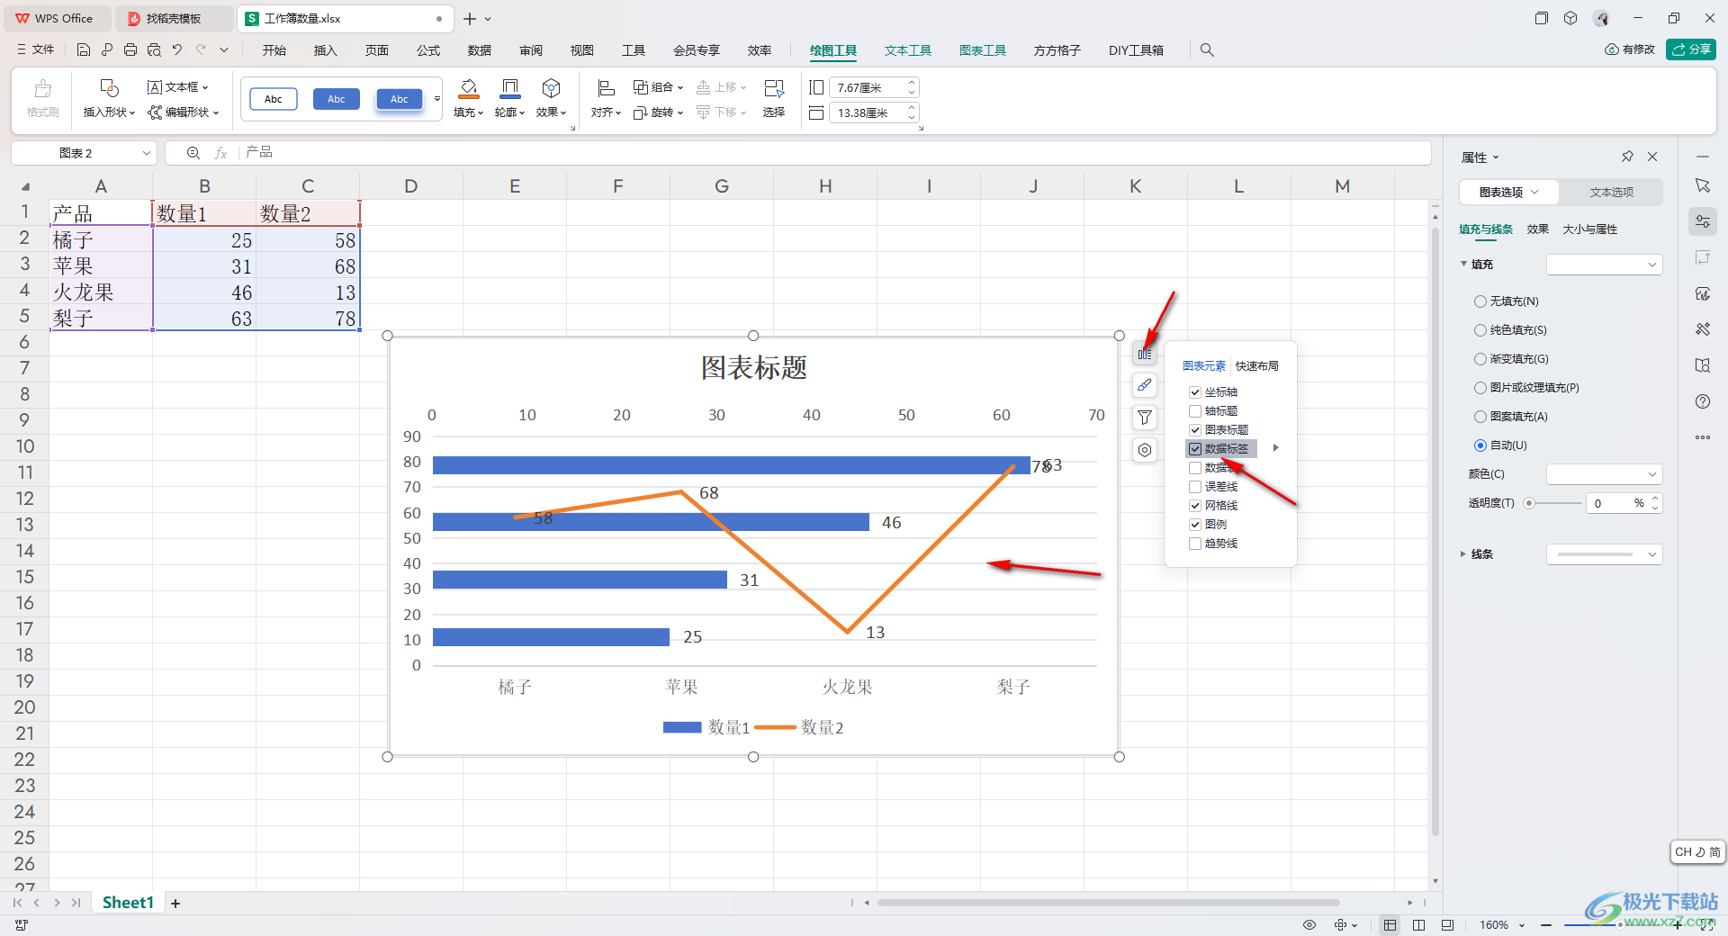The height and width of the screenshot is (936, 1728).
Task: Open the 文本工具 ribbon tab
Action: pos(907,50)
